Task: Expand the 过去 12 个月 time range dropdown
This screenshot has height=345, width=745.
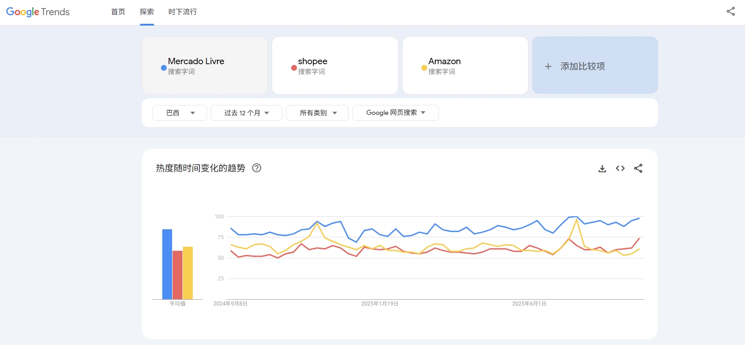Action: click(247, 113)
